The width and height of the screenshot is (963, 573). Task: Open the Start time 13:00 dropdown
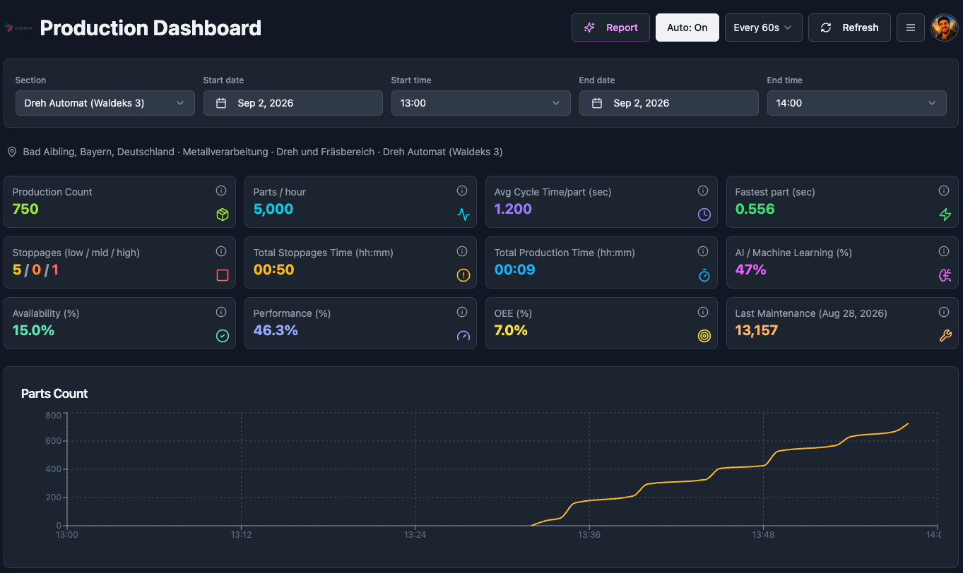pyautogui.click(x=481, y=103)
